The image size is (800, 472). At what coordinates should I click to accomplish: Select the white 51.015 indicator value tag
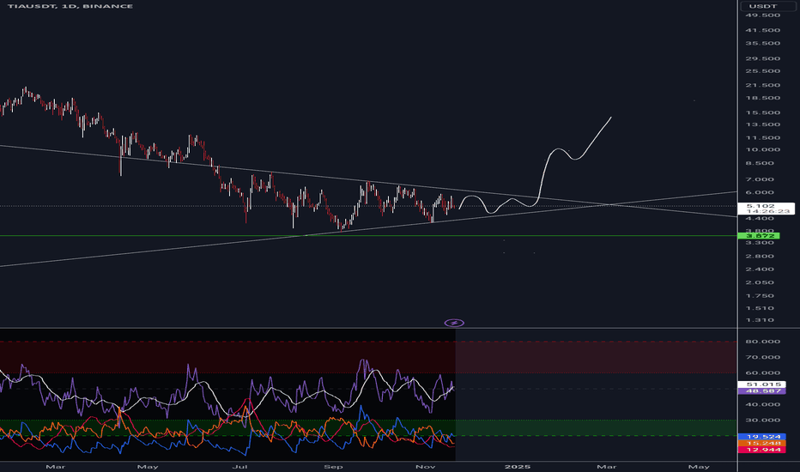point(761,384)
